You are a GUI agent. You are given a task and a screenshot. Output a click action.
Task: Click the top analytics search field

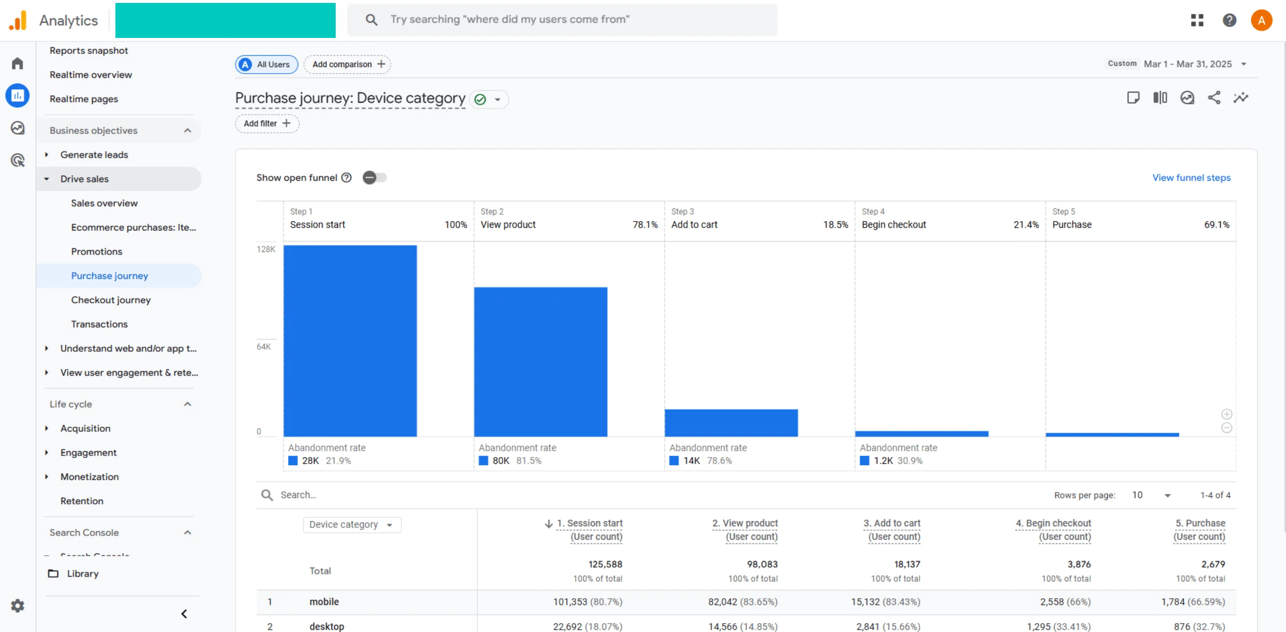pyautogui.click(x=562, y=19)
